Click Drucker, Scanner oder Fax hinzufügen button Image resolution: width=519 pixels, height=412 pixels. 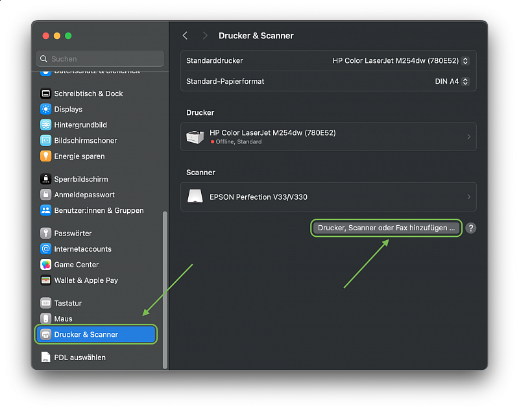tap(386, 228)
